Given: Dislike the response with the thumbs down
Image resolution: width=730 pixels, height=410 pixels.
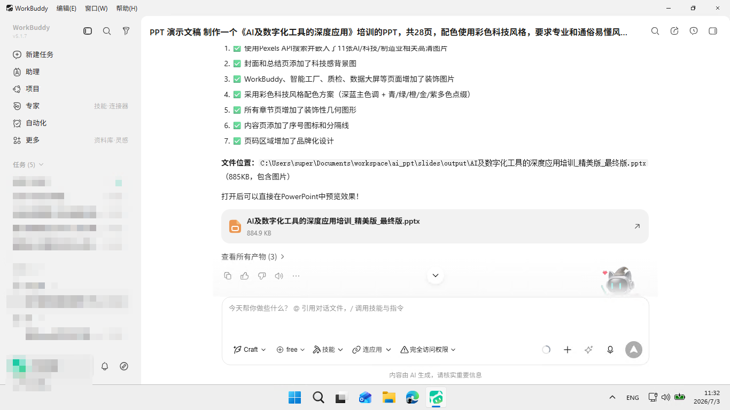Looking at the screenshot, I should 262,276.
